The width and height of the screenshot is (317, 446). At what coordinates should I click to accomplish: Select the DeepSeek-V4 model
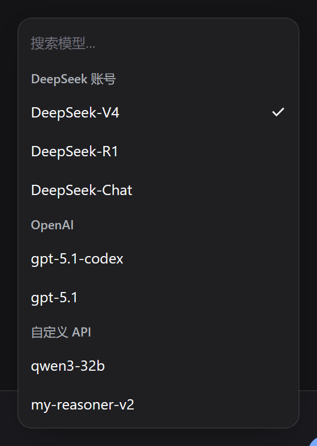pyautogui.click(x=158, y=112)
